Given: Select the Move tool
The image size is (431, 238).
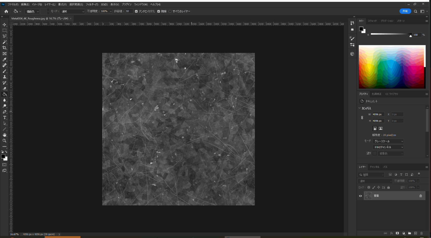Looking at the screenshot, I should click(4, 25).
